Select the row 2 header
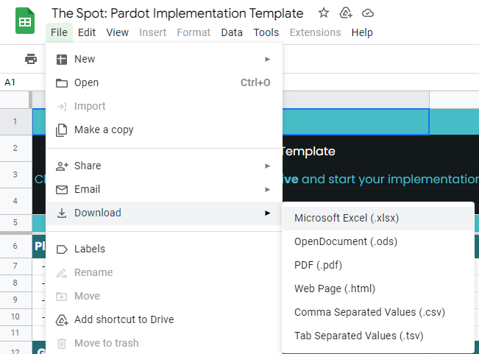Image resolution: width=479 pixels, height=354 pixels. coord(15,149)
